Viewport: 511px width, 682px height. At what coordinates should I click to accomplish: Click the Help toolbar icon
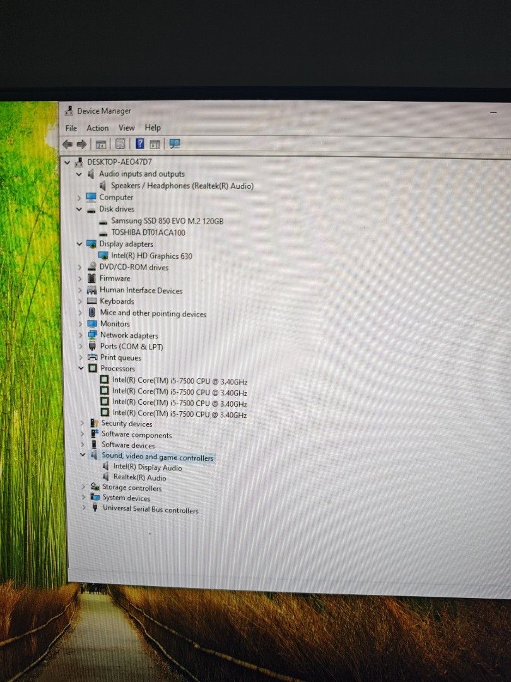pyautogui.click(x=140, y=144)
